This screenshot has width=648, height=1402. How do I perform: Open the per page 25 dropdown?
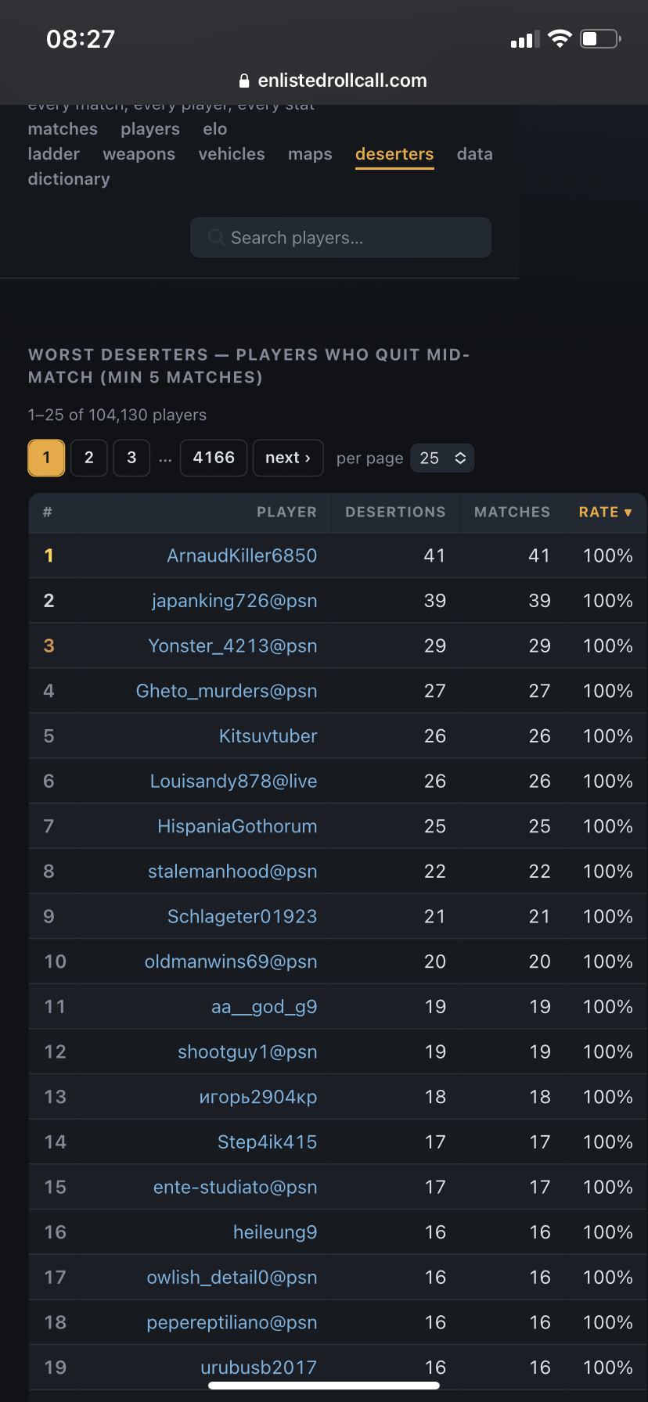coord(442,458)
